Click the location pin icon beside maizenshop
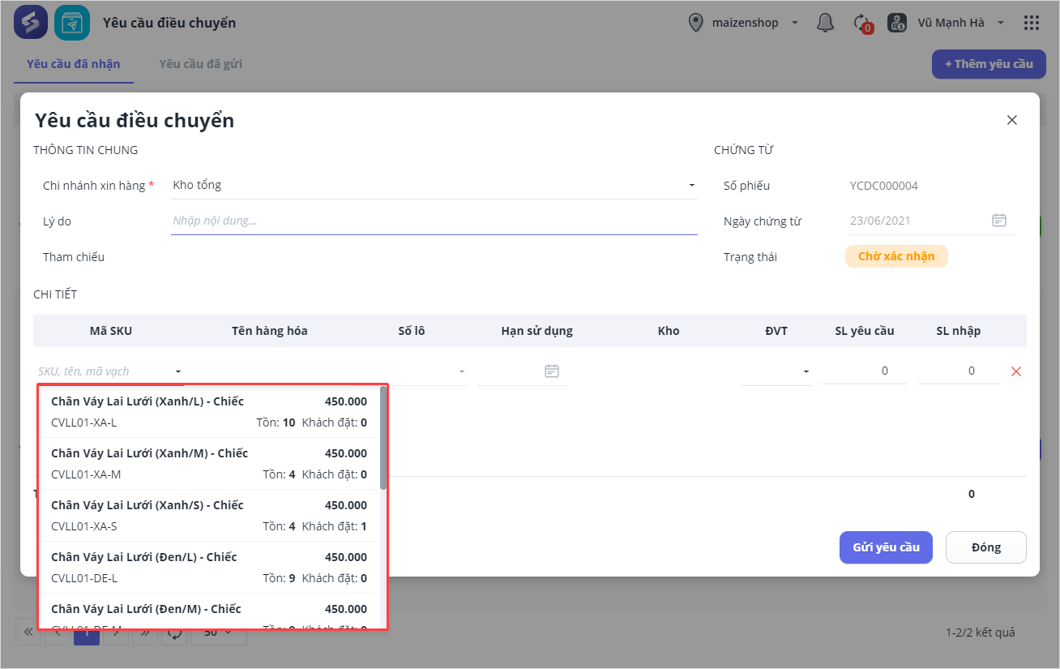1060x669 pixels. [695, 23]
